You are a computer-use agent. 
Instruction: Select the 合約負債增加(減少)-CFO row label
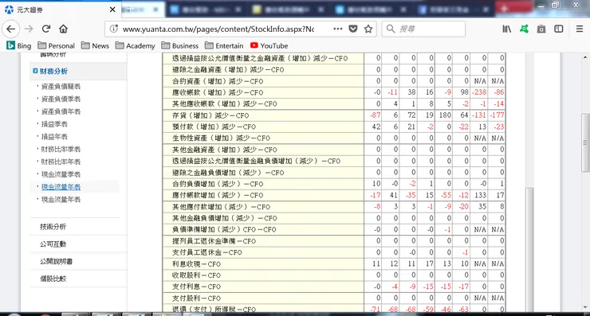[x=218, y=184]
